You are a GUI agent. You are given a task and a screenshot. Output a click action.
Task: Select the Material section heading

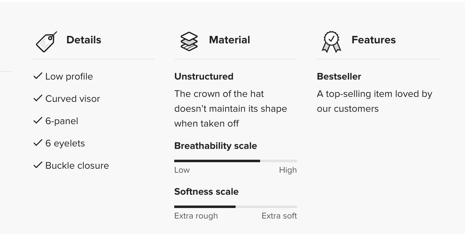229,40
